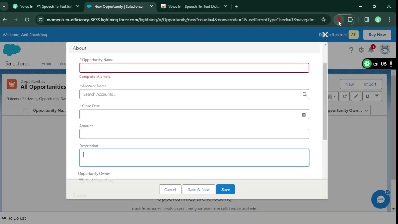Switch to New Opportunity Salesforce tab
This screenshot has width=398, height=224.
pos(120,6)
